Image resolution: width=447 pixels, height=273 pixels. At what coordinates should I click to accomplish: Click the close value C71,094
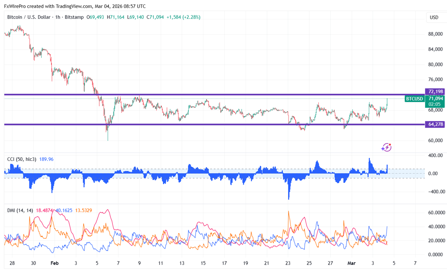click(155, 17)
